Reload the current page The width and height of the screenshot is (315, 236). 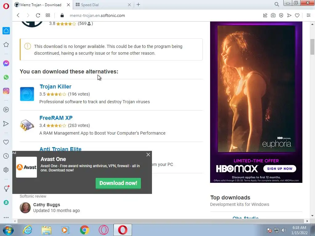pos(38,15)
